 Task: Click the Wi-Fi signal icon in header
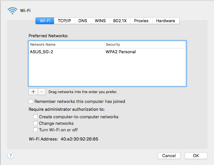pos(12,10)
